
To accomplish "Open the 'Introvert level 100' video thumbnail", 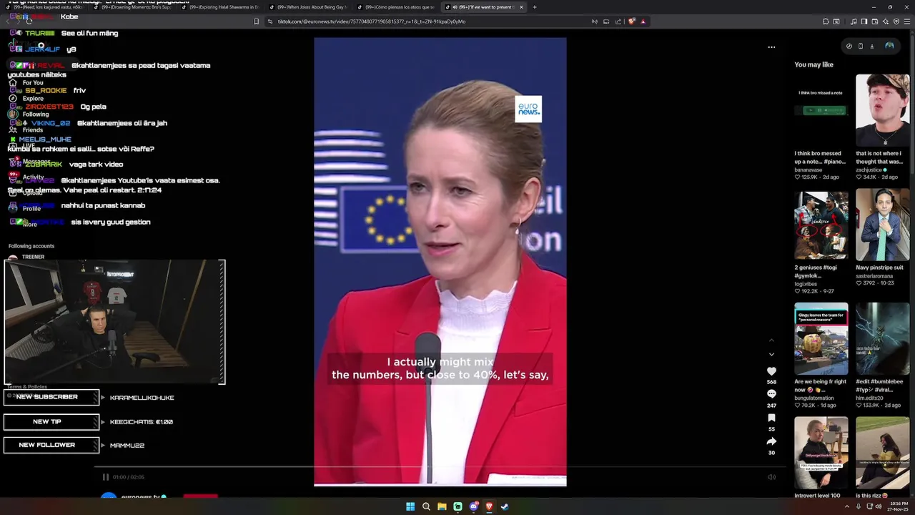I will pyautogui.click(x=821, y=453).
